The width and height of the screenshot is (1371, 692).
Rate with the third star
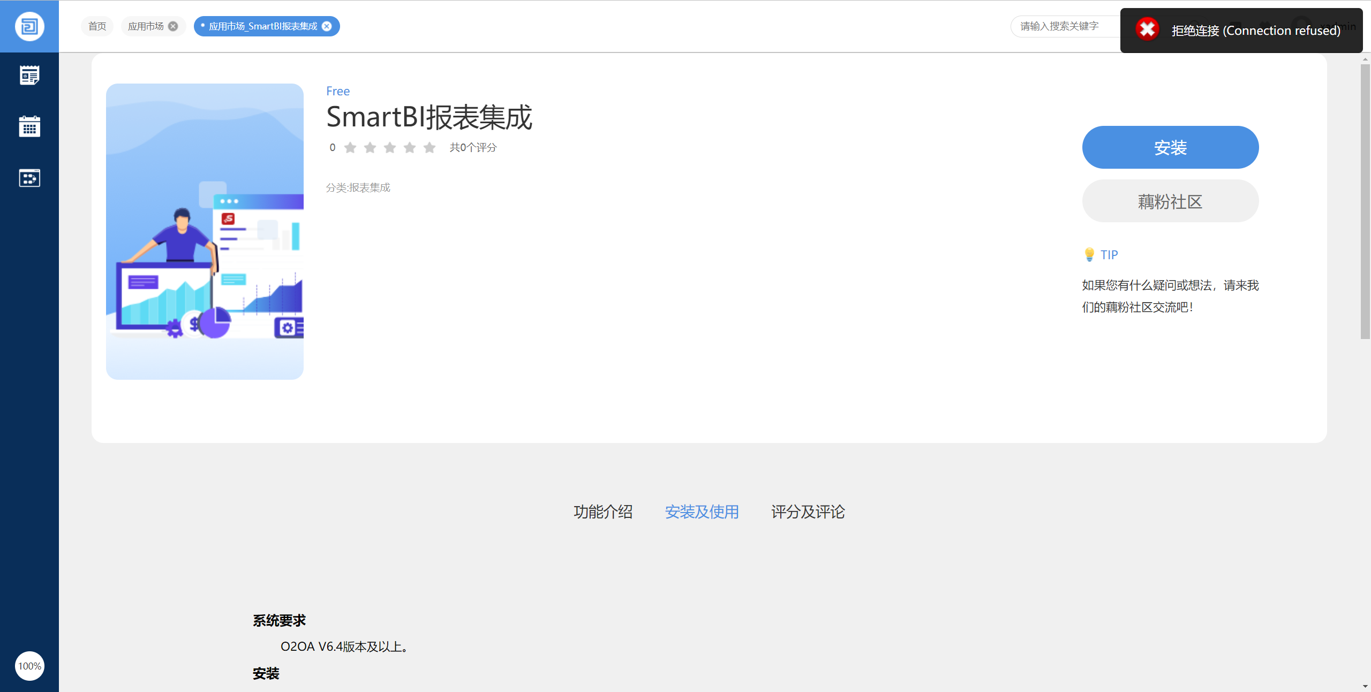pyautogui.click(x=390, y=147)
